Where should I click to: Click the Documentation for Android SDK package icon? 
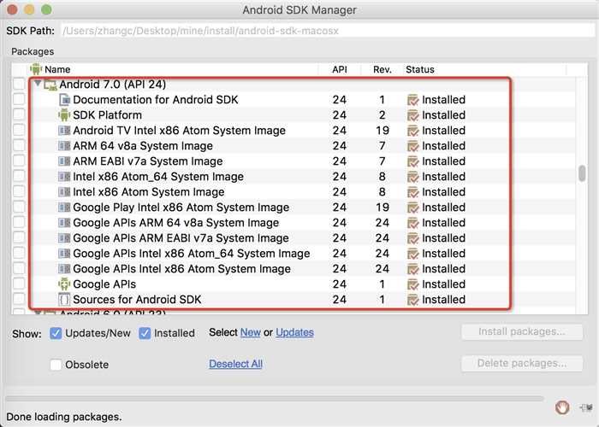click(64, 100)
